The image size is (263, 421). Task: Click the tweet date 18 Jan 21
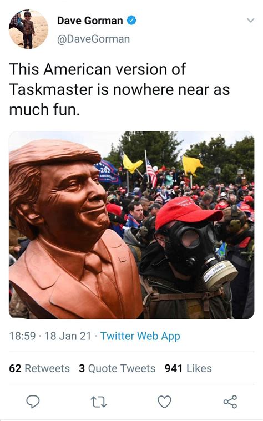[68, 336]
